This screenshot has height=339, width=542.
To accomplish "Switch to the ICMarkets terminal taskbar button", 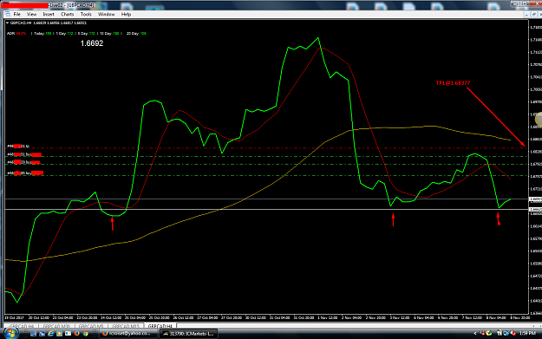I will point(188,334).
